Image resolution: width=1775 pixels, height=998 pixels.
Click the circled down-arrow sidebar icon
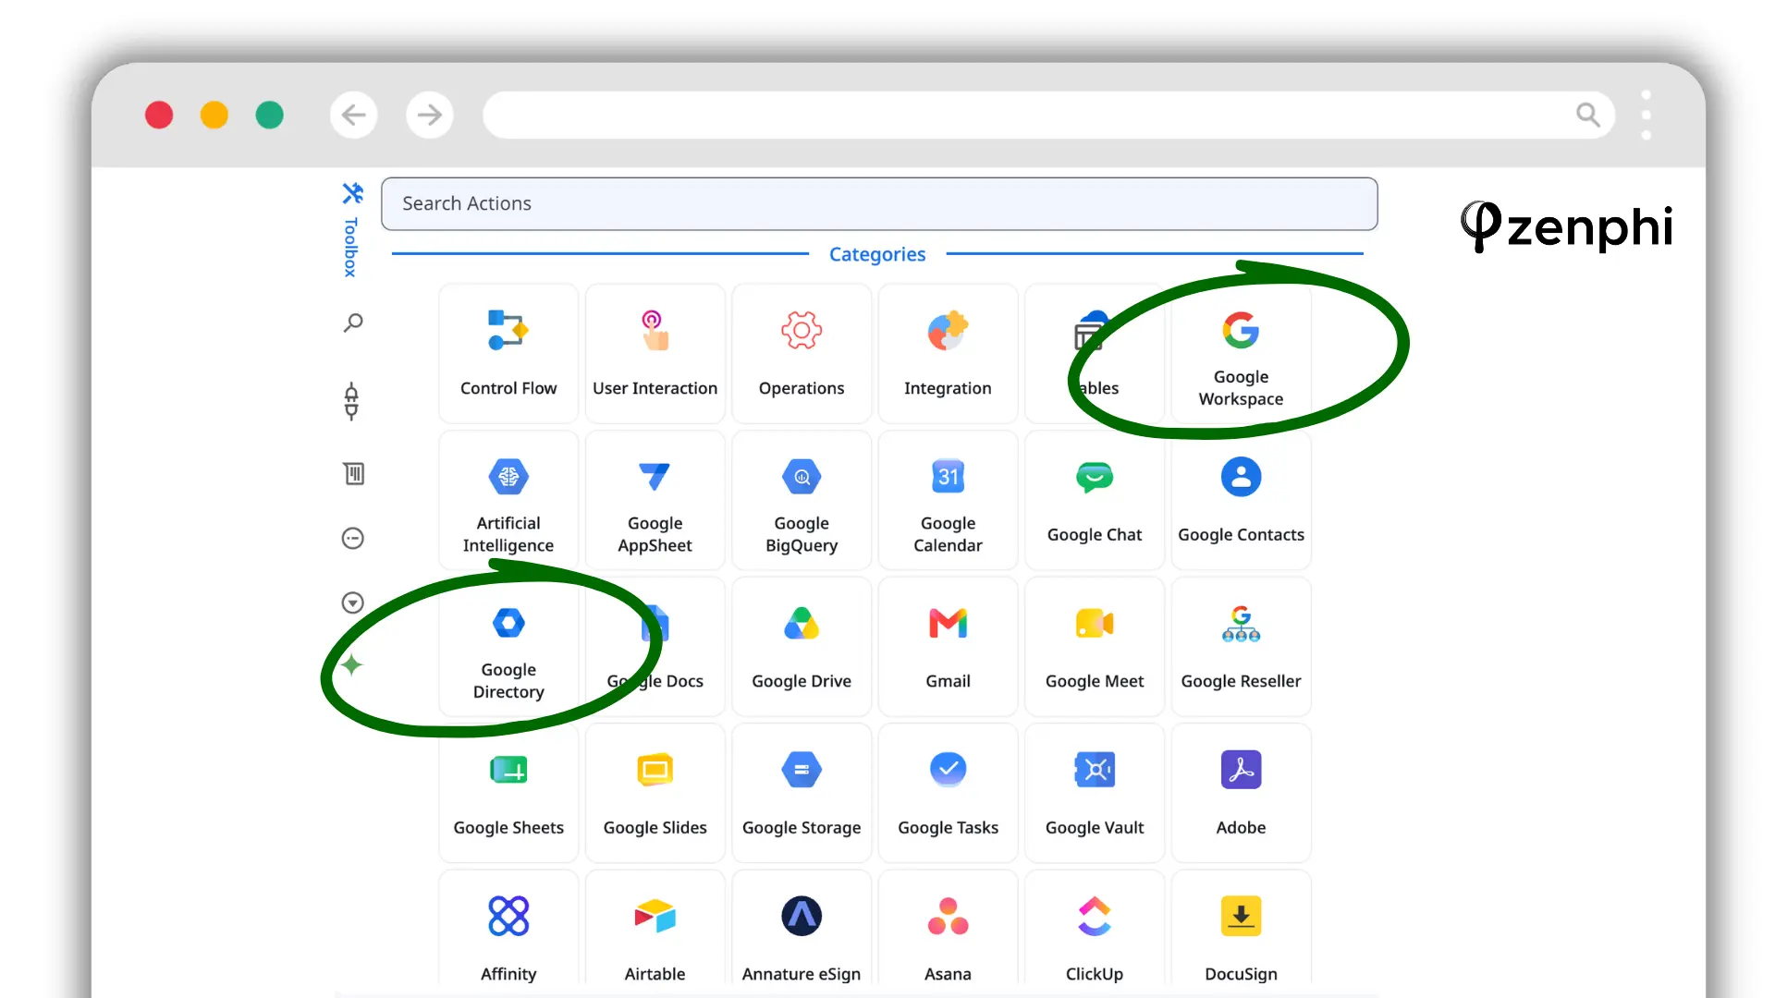coord(352,602)
